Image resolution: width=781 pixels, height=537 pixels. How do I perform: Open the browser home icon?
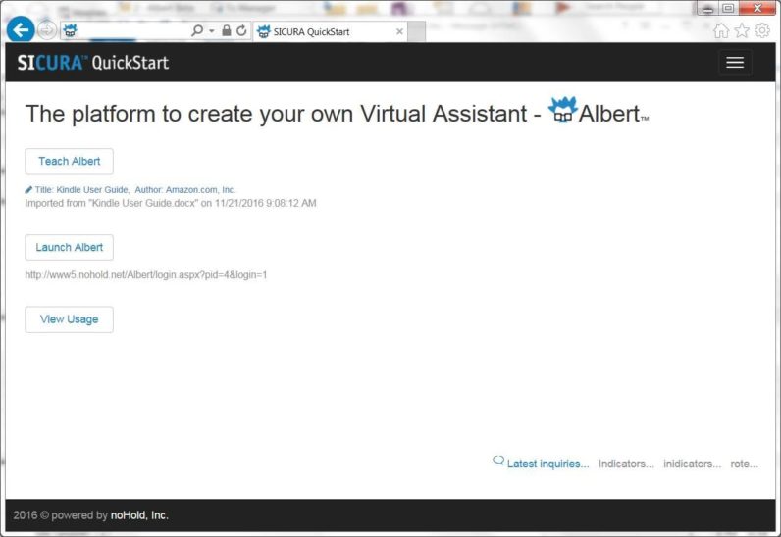click(721, 31)
